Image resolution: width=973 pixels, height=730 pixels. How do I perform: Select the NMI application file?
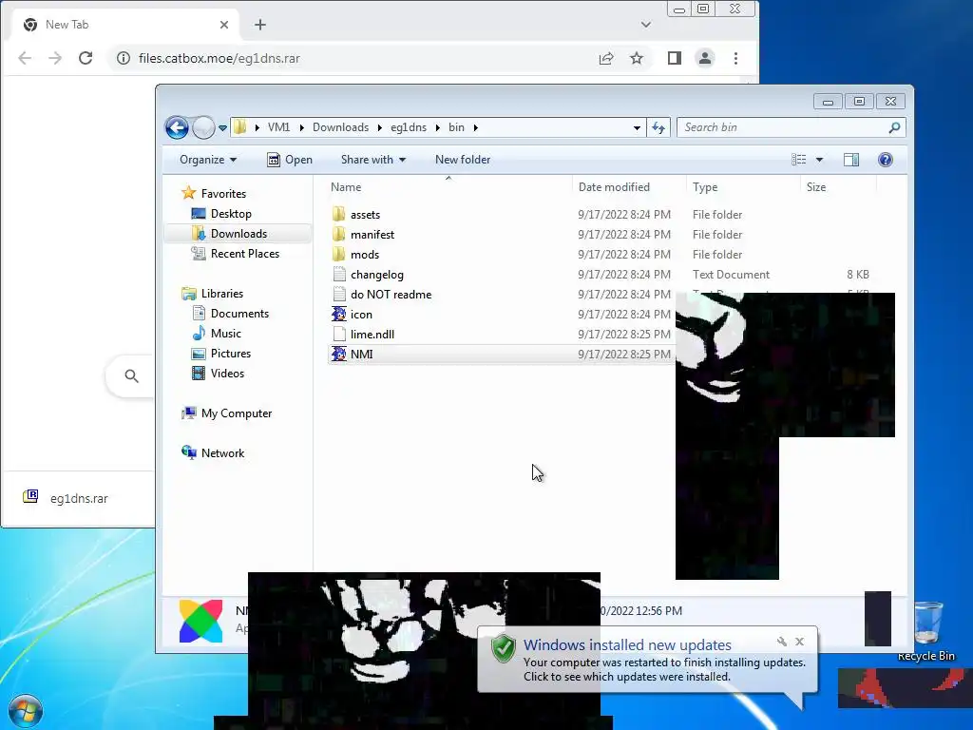[x=352, y=354]
